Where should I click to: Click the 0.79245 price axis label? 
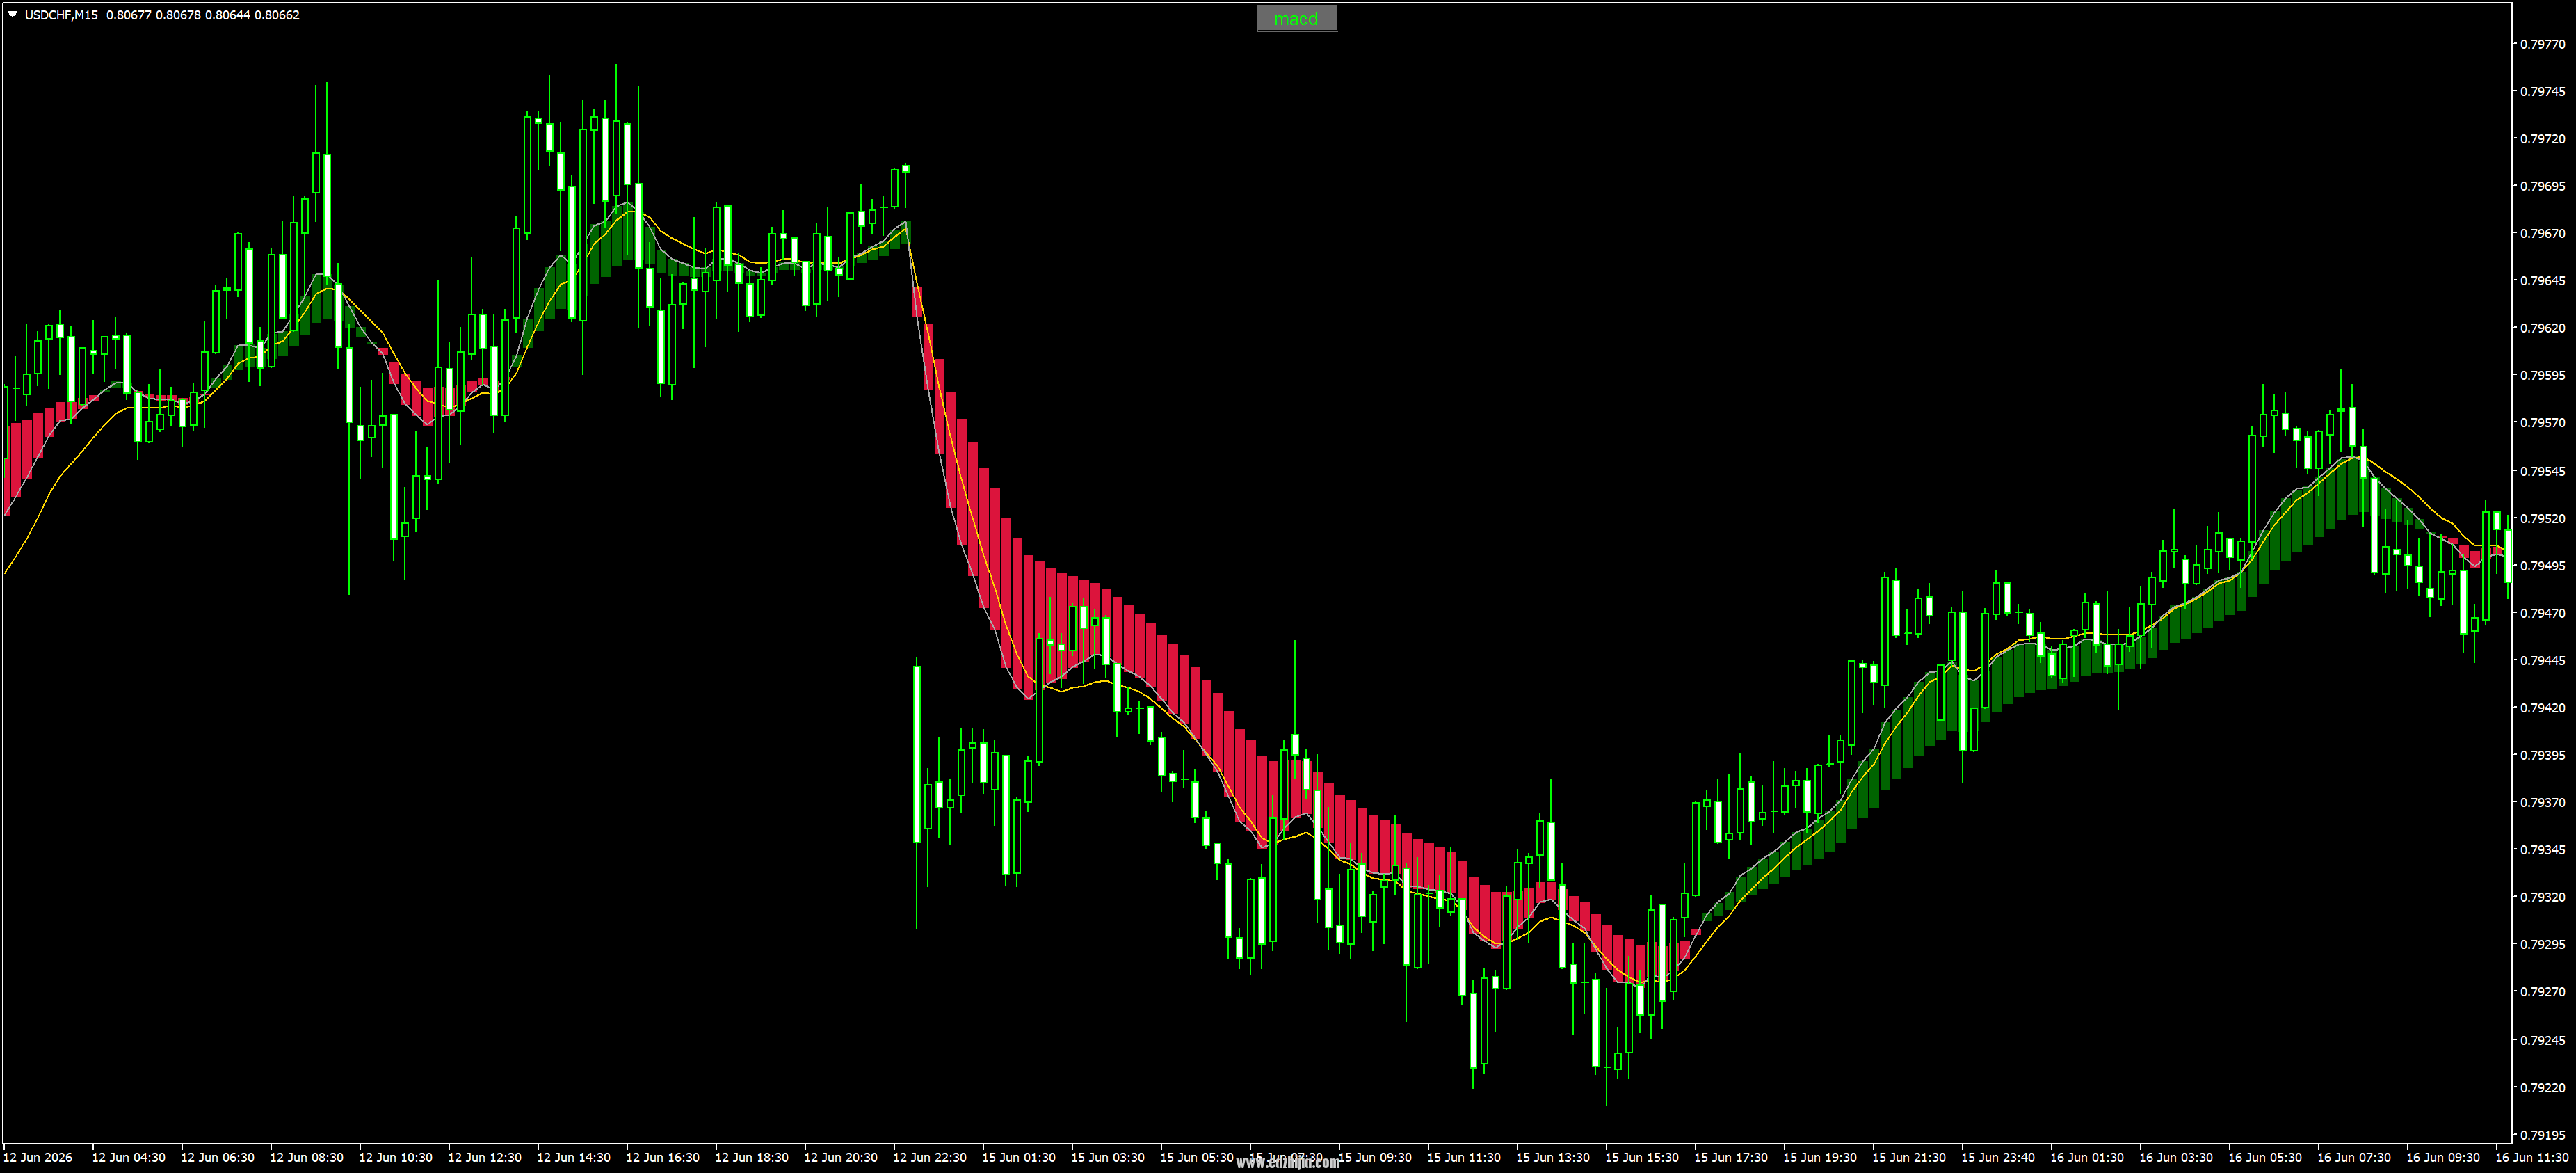2542,1041
